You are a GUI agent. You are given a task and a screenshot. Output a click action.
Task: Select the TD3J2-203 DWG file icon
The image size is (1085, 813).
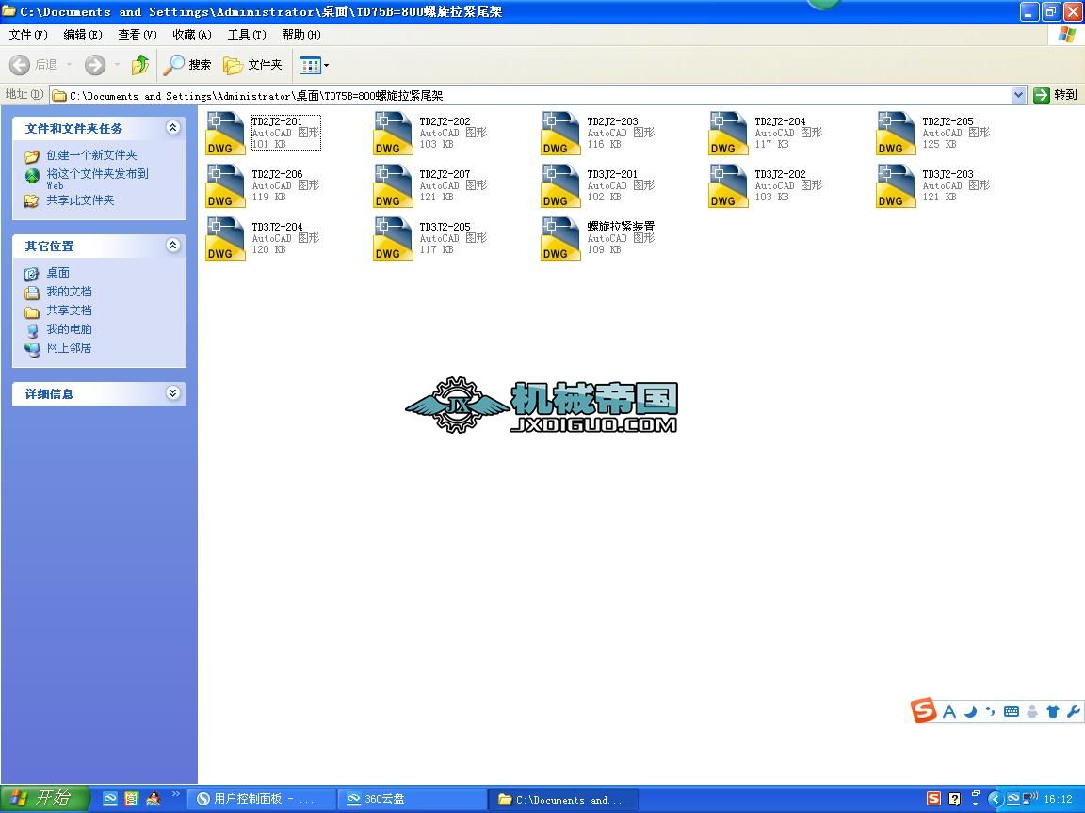click(896, 185)
